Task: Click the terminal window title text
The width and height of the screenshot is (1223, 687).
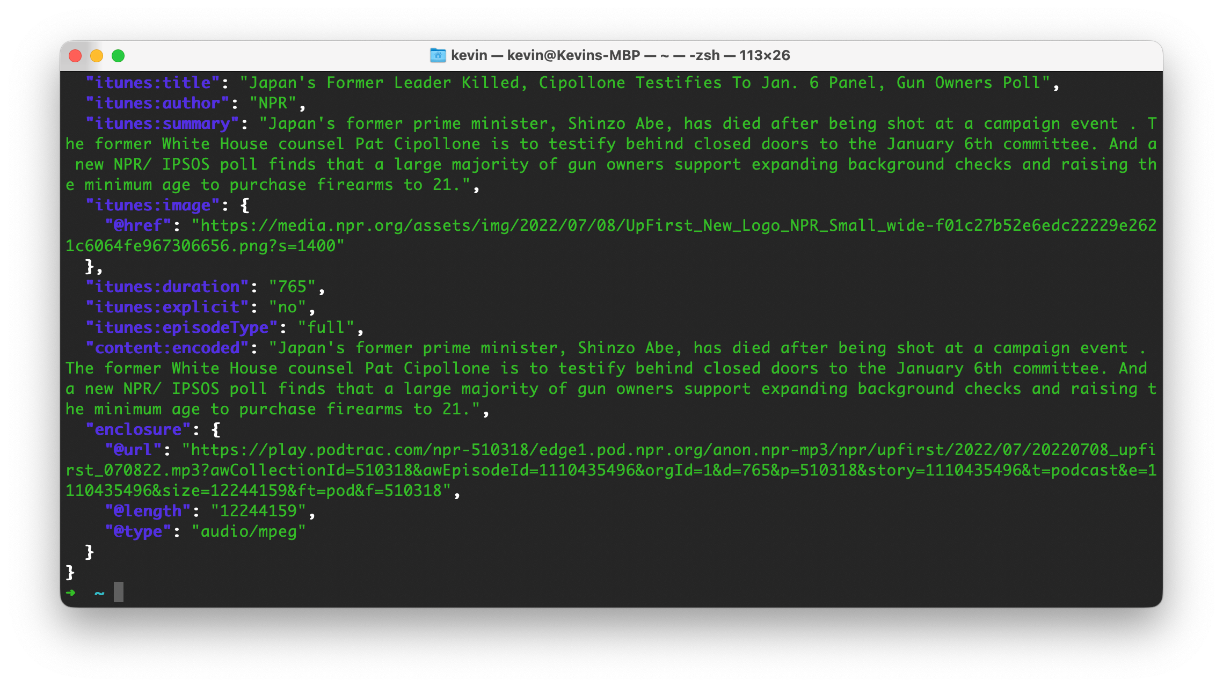Action: point(620,55)
